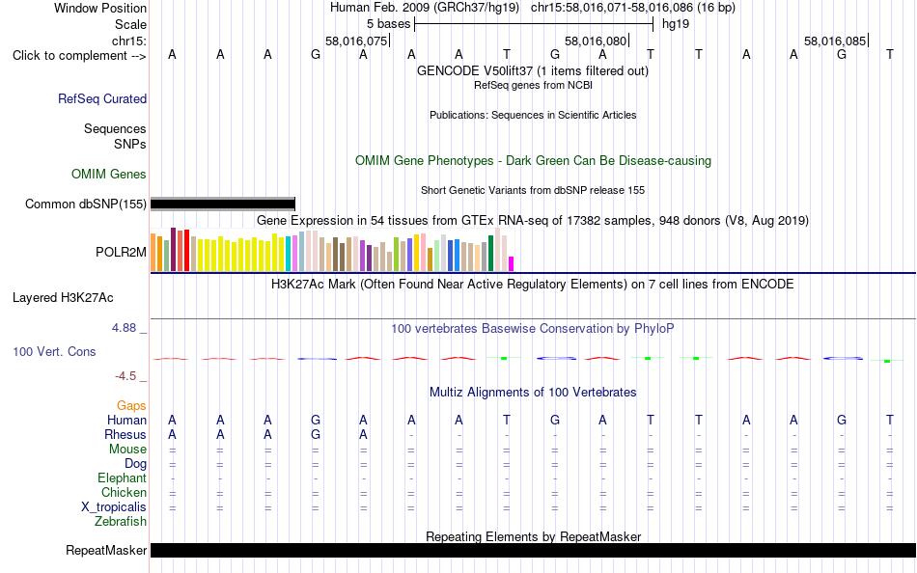The height and width of the screenshot is (573, 917).
Task: Click the dark green bar in POLR2M chart
Action: (490, 253)
